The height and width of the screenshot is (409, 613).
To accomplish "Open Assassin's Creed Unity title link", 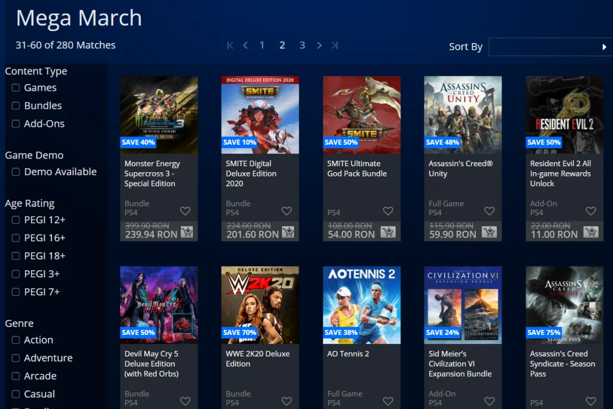I will pyautogui.click(x=460, y=169).
